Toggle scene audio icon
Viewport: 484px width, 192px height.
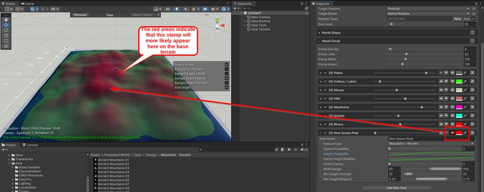point(186,9)
